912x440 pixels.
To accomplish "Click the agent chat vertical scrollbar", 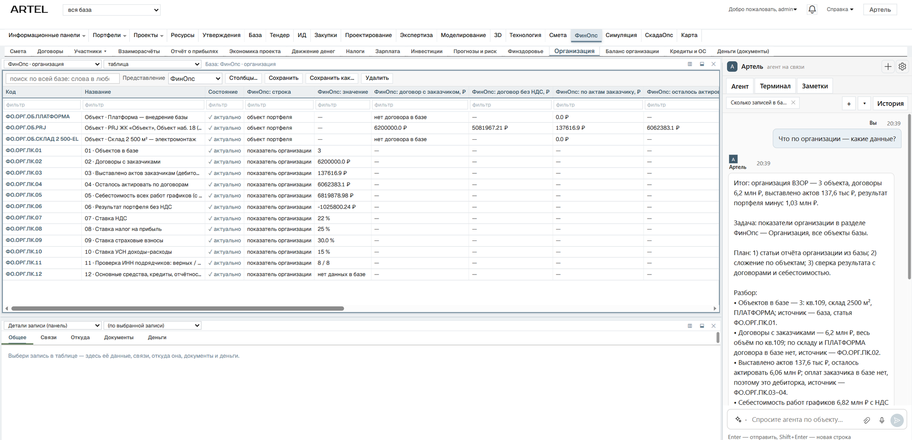I will coord(909,196).
